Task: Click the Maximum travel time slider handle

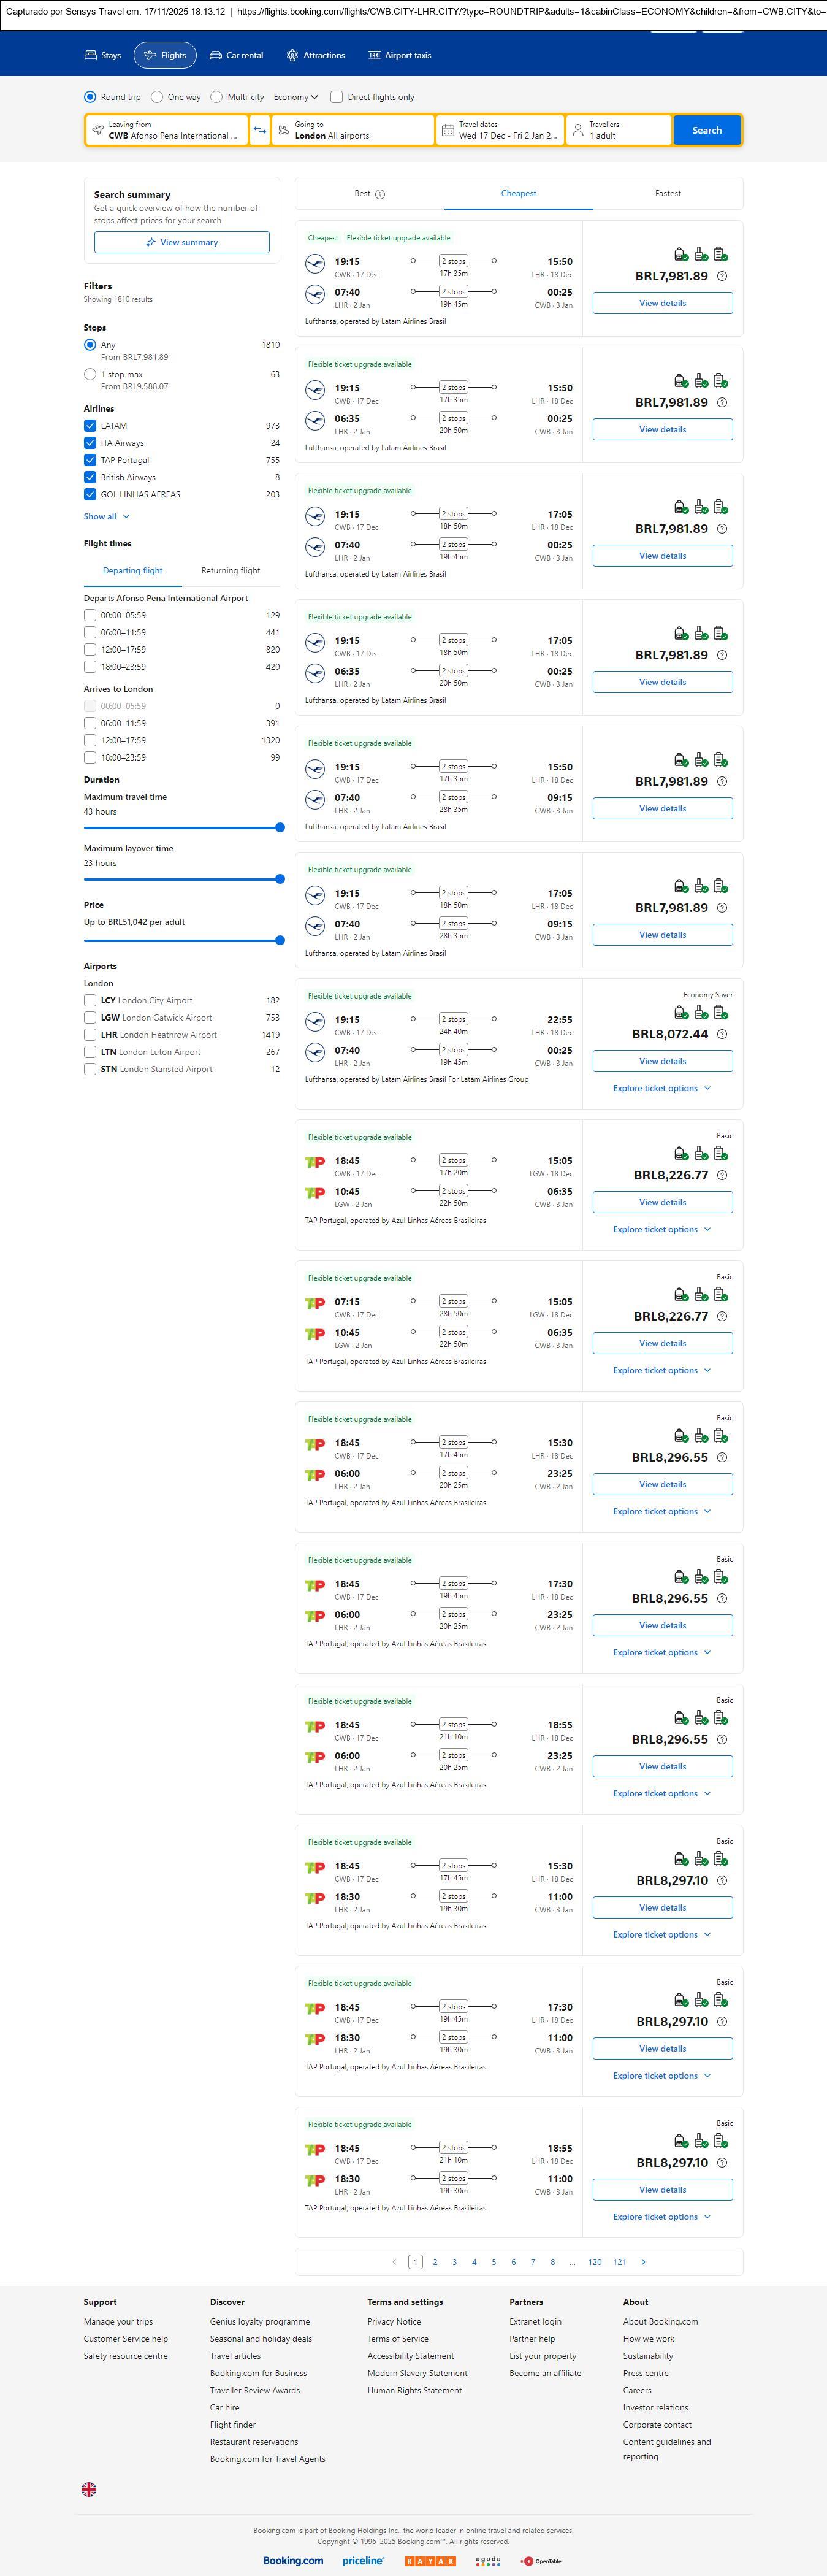Action: [x=280, y=828]
